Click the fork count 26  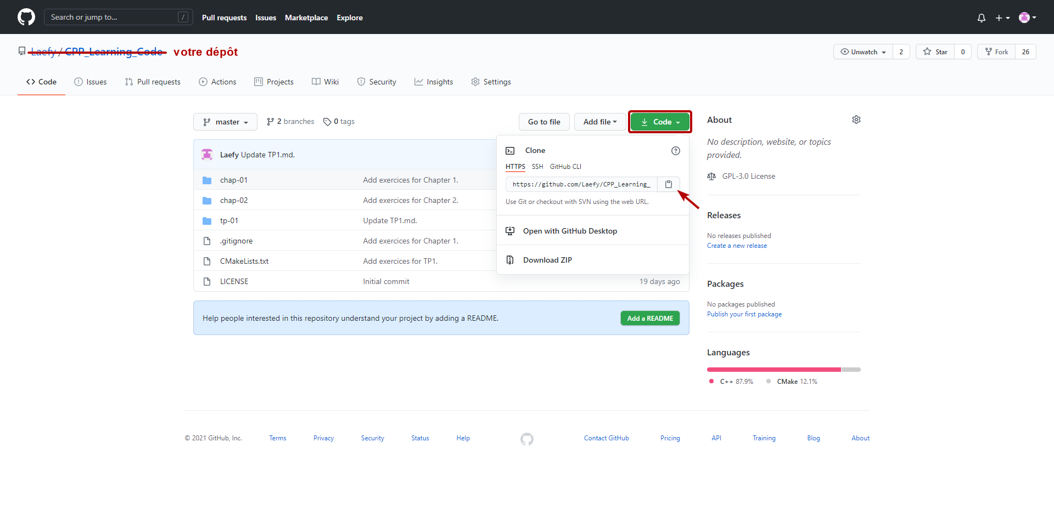coord(1025,52)
